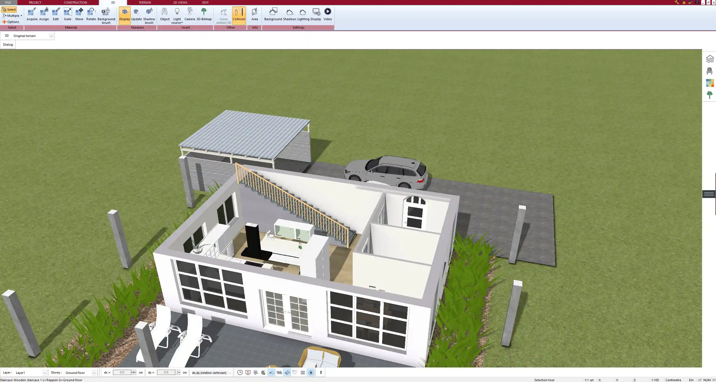Click the dy spinner arrows

(x=178, y=372)
